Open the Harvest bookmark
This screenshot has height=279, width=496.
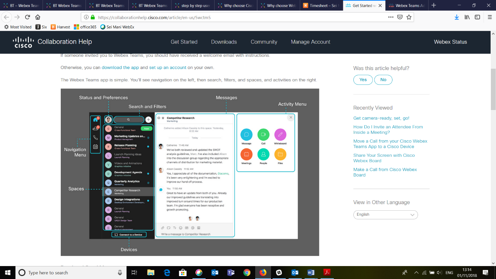point(60,27)
